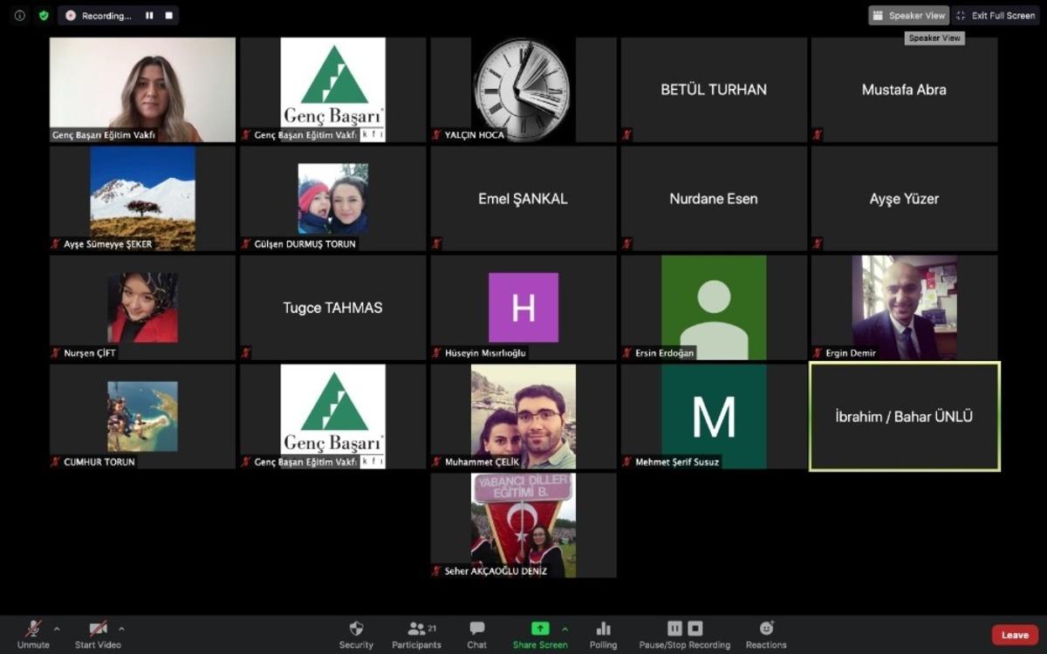Screen dimensions: 1047x654
Task: Click the green Share Screen icon
Action: tap(540, 629)
